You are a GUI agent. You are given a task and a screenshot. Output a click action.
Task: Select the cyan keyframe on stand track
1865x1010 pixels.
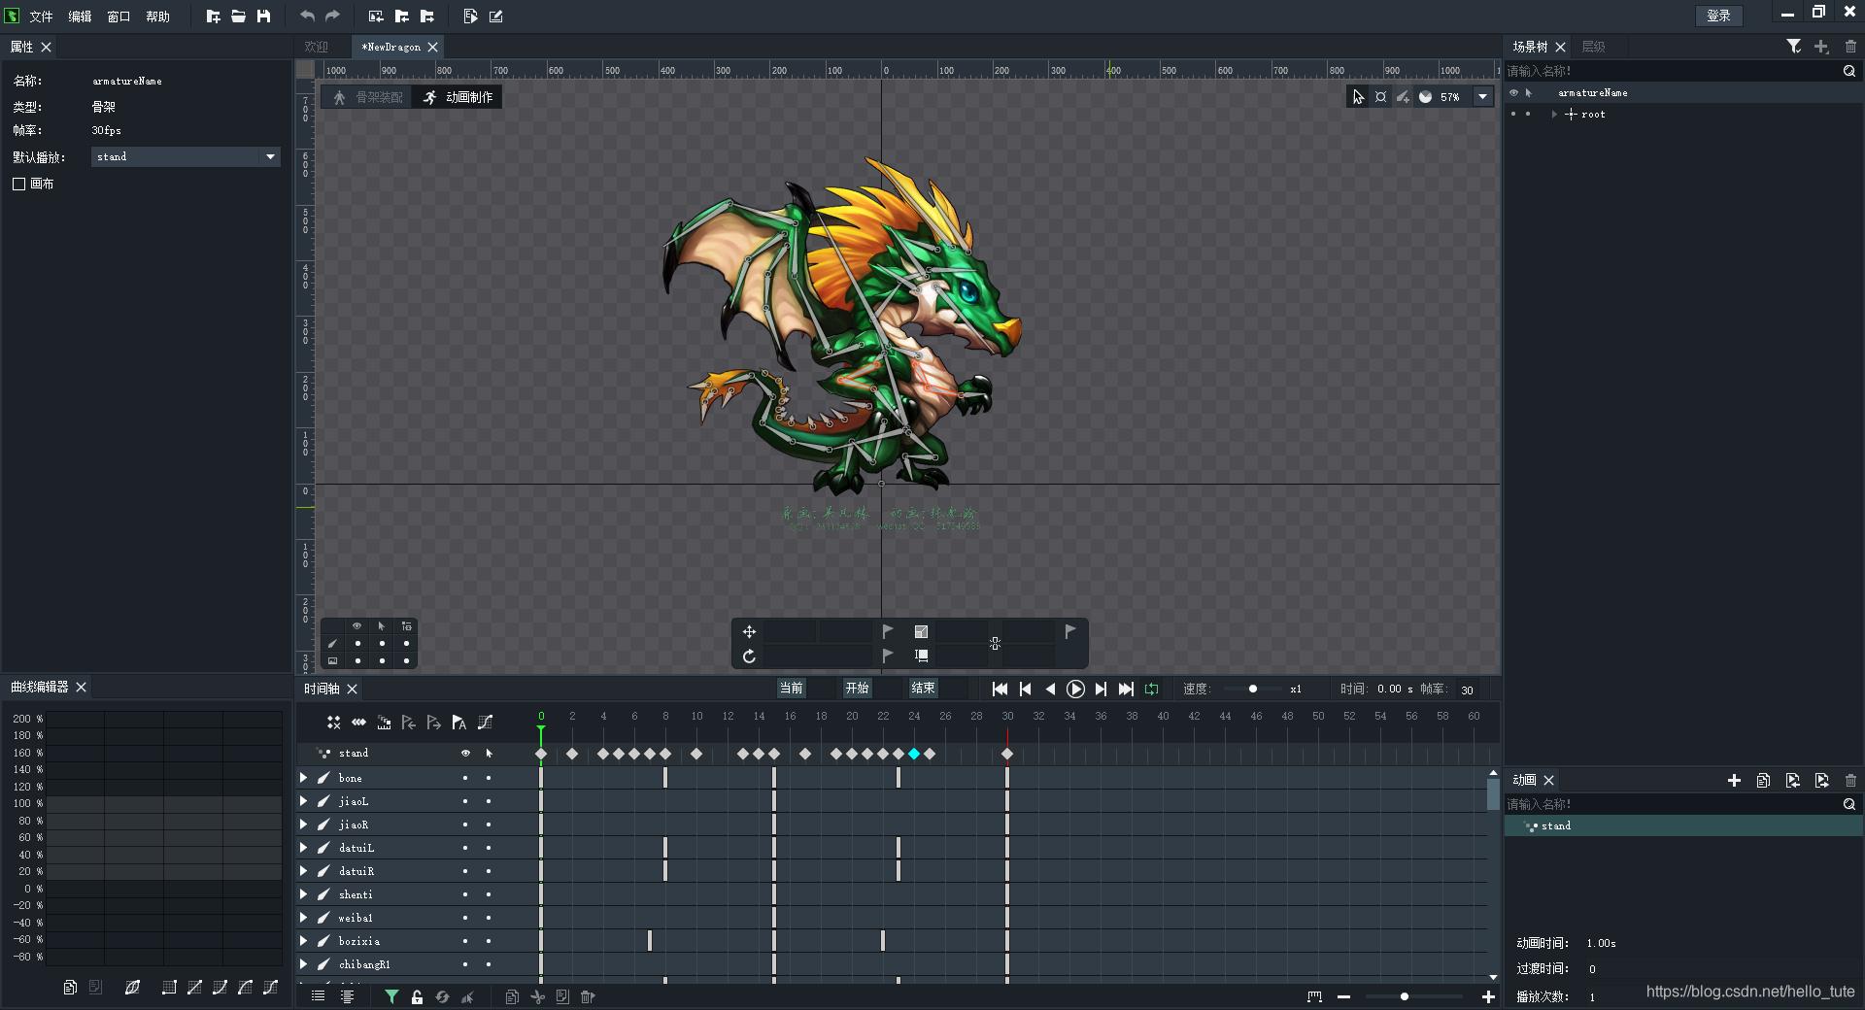(x=914, y=754)
